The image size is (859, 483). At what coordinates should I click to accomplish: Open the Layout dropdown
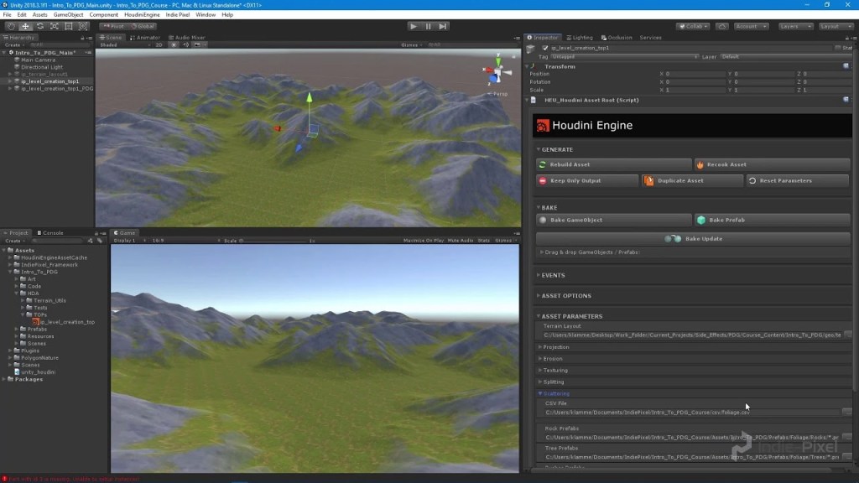point(836,26)
